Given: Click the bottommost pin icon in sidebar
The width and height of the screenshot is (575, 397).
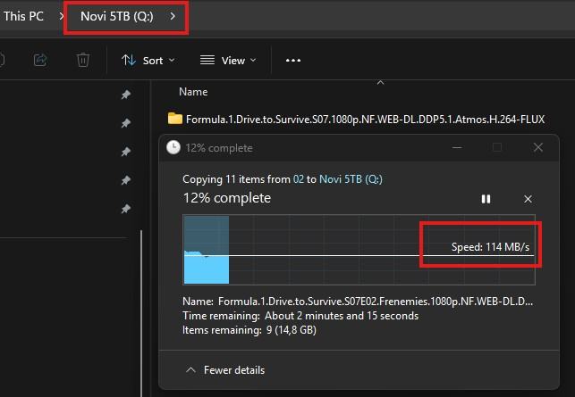Looking at the screenshot, I should click(126, 209).
